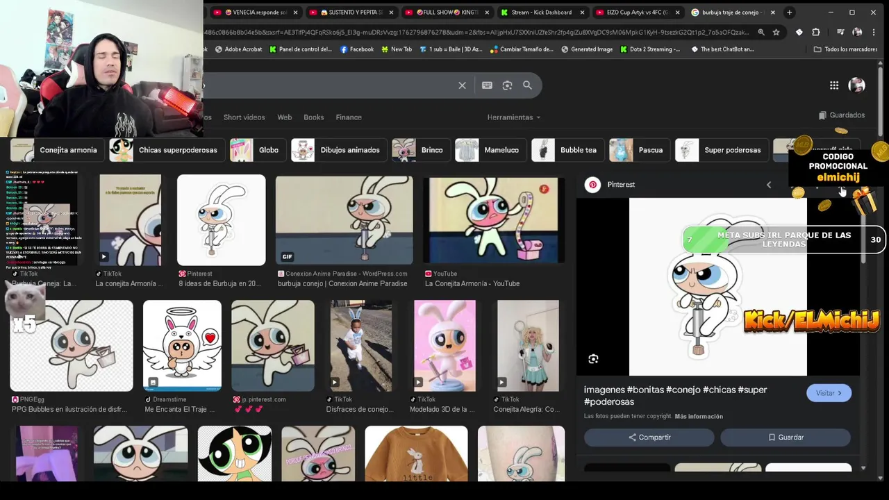Open Adobe Acrobat bookmark
This screenshot has width=889, height=500.
point(238,49)
